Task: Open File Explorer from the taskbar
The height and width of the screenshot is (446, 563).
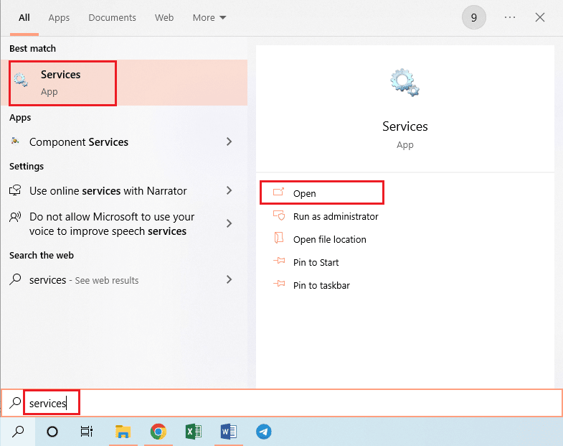Action: [x=123, y=432]
